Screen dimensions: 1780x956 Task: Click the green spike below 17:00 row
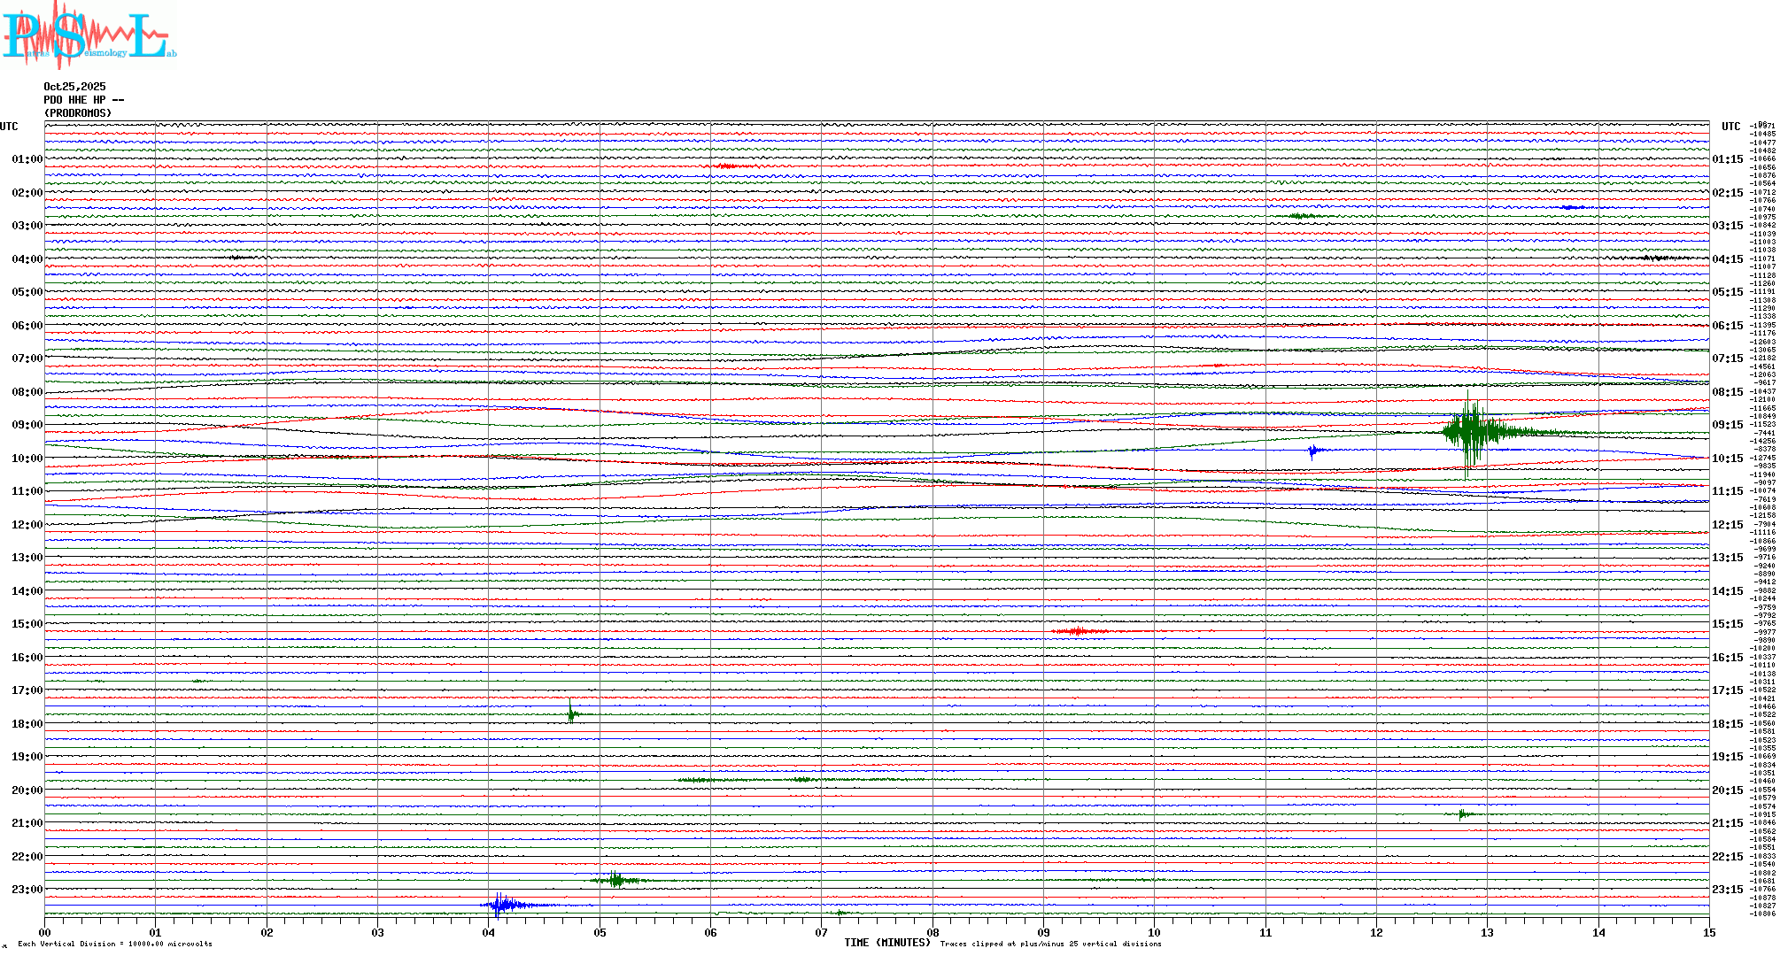point(571,713)
